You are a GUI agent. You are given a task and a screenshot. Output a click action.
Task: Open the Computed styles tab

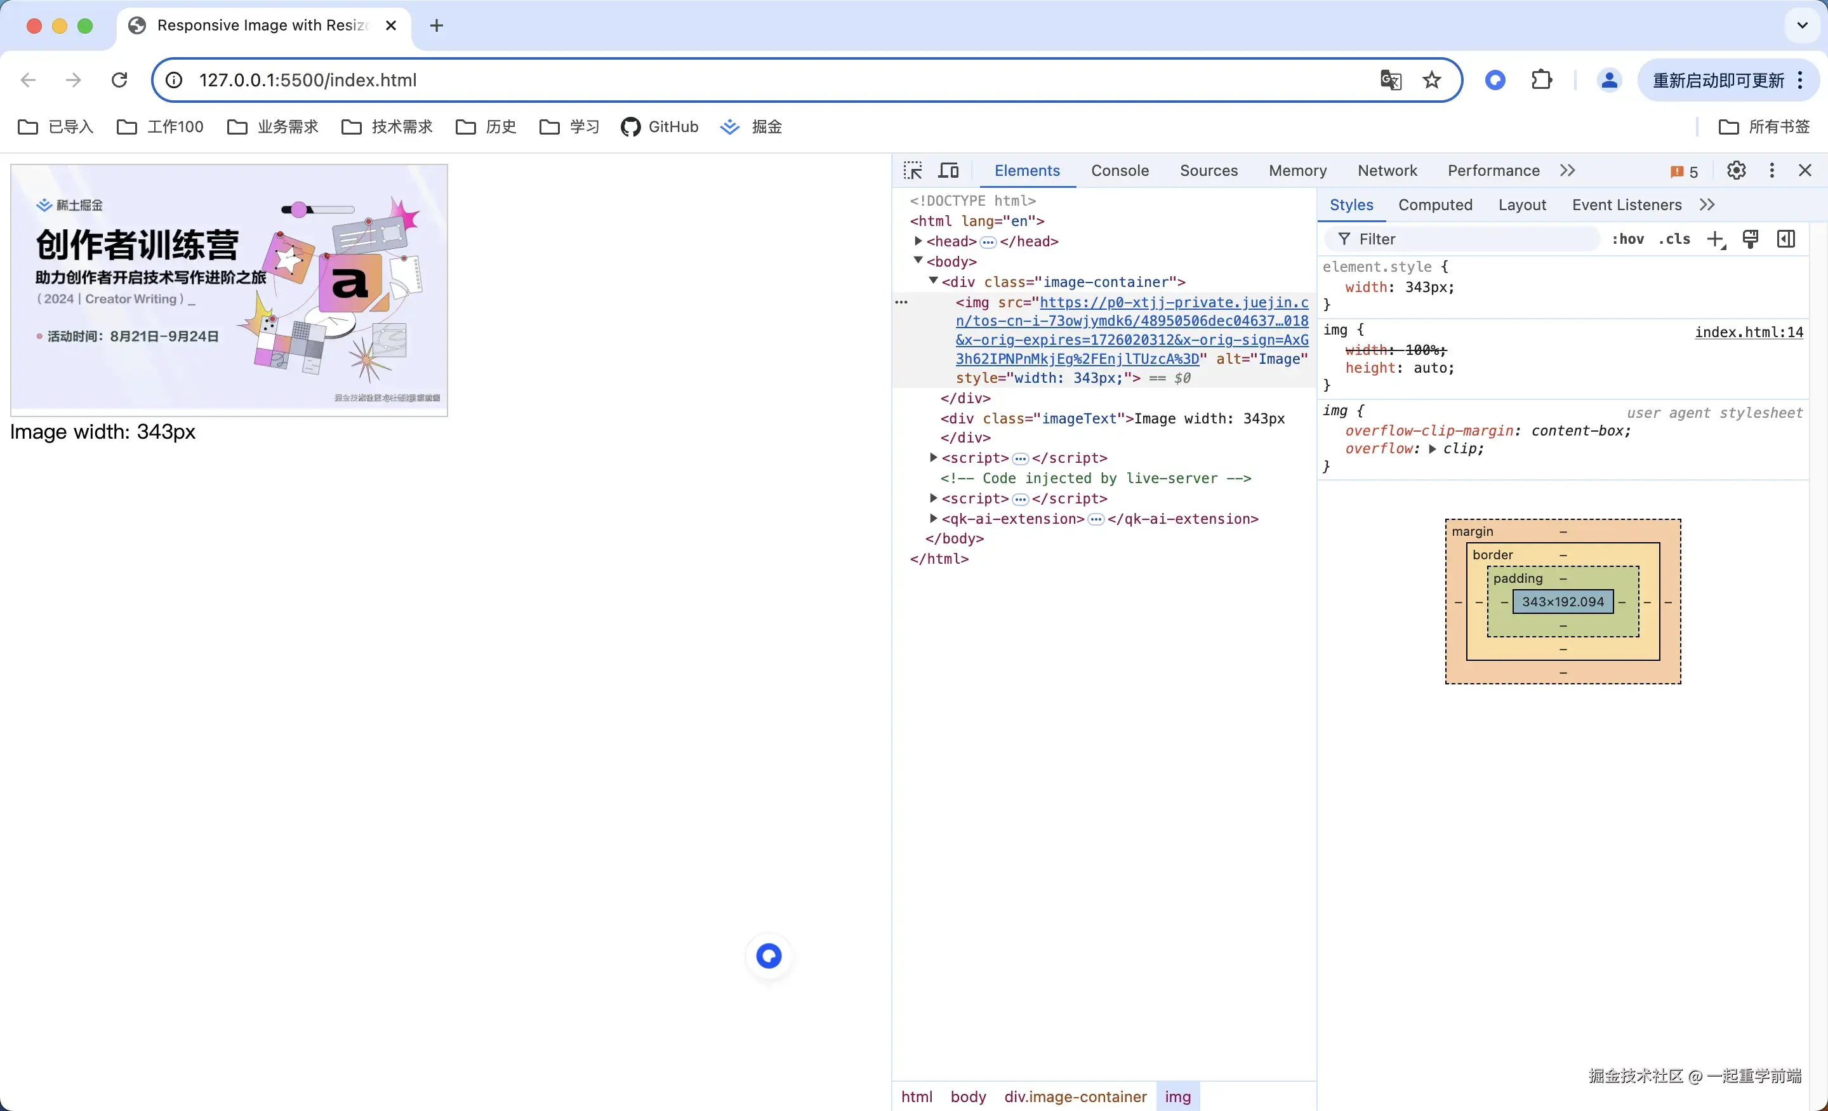[x=1435, y=205]
